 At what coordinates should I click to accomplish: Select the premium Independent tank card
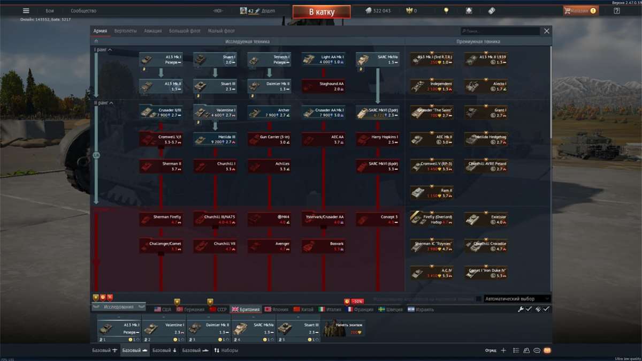click(x=432, y=86)
